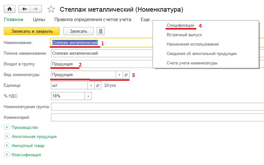Open the Единица item via open icon
This screenshot has height=165, width=264.
tap(97, 85)
